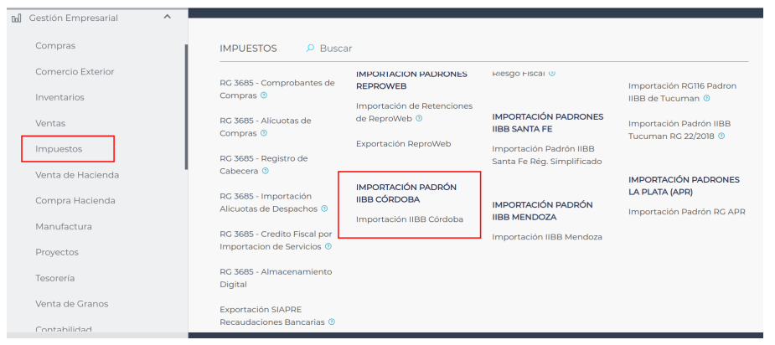
Task: Open help icon for RG 3685 Registro de Cabecera
Action: [266, 171]
